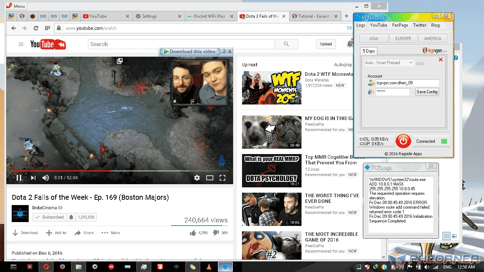The width and height of the screenshot is (484, 272).
Task: Click the Upload button
Action: [326, 44]
